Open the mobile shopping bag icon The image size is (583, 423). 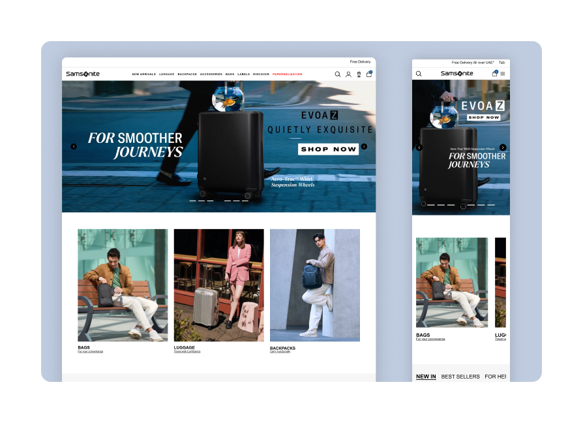click(x=495, y=73)
